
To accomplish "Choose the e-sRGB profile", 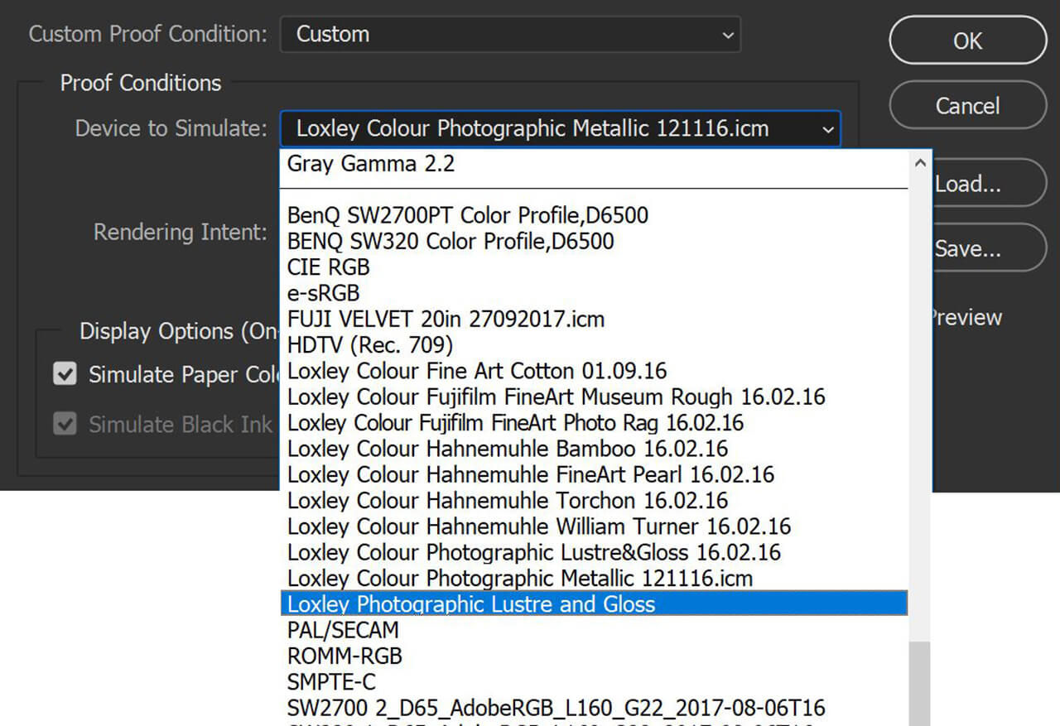I will tap(594, 293).
